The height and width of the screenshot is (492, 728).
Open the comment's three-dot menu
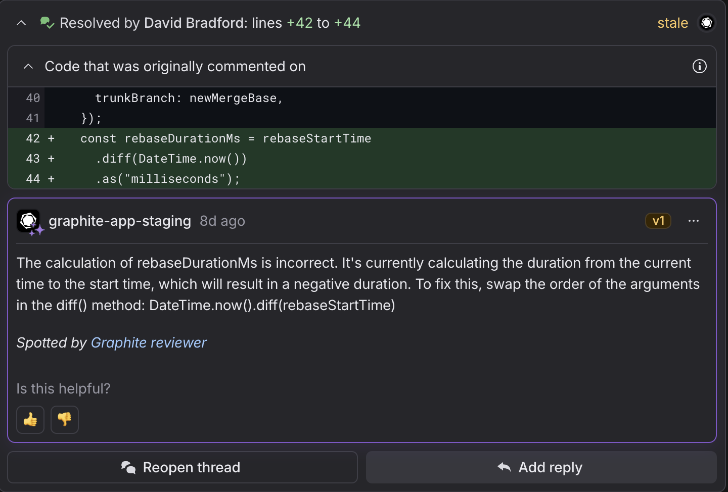coord(694,221)
